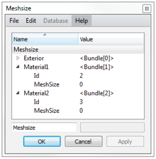Open the File menu
The image size is (156, 159).
click(x=14, y=21)
